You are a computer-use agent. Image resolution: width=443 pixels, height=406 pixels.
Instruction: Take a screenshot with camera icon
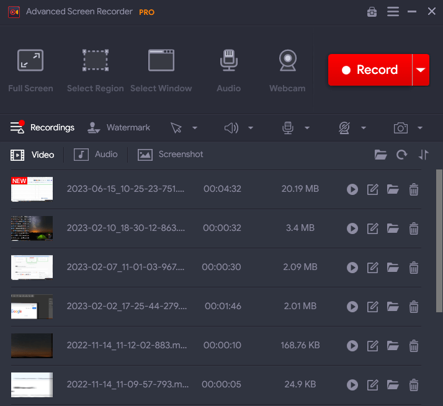[x=401, y=128]
